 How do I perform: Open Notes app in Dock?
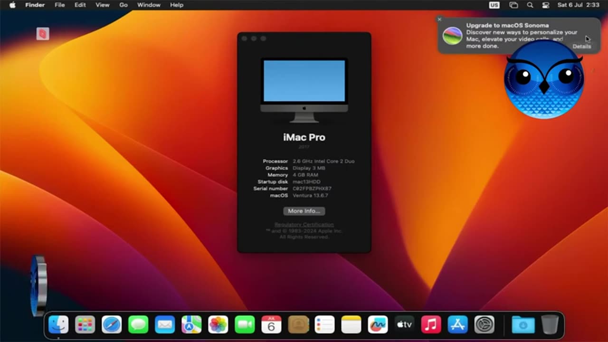pos(351,325)
